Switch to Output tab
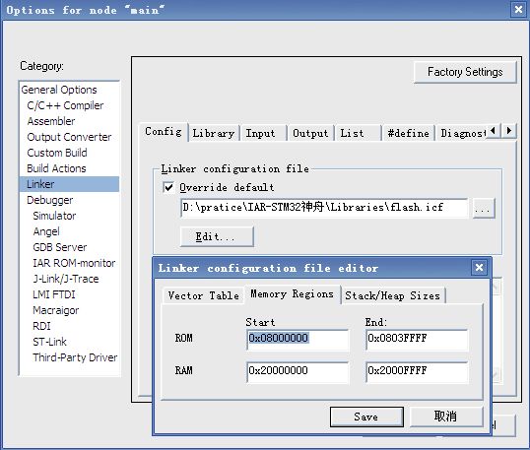This screenshot has width=530, height=450. (310, 133)
